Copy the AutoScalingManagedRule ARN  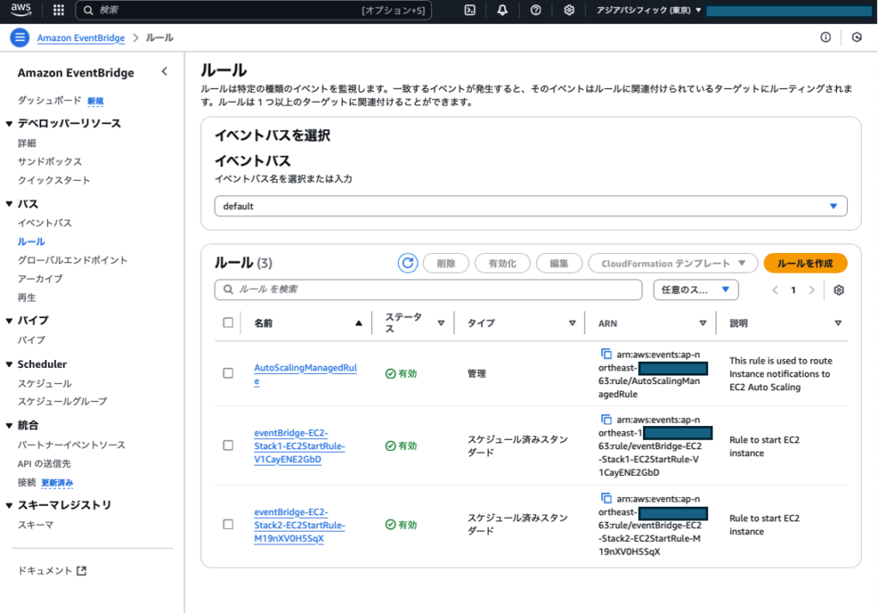[606, 353]
